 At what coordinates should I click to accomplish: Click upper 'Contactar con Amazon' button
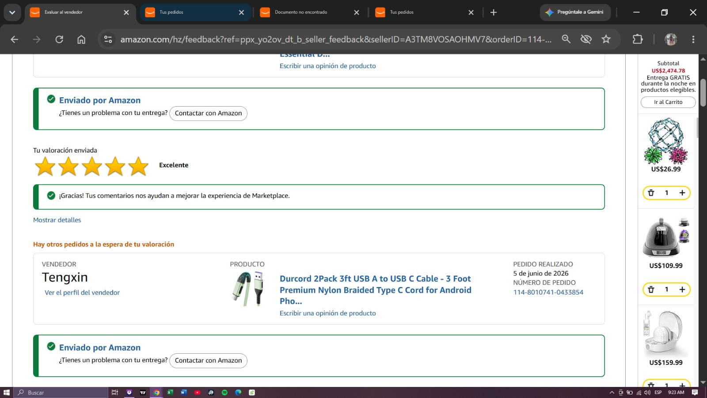point(208,113)
